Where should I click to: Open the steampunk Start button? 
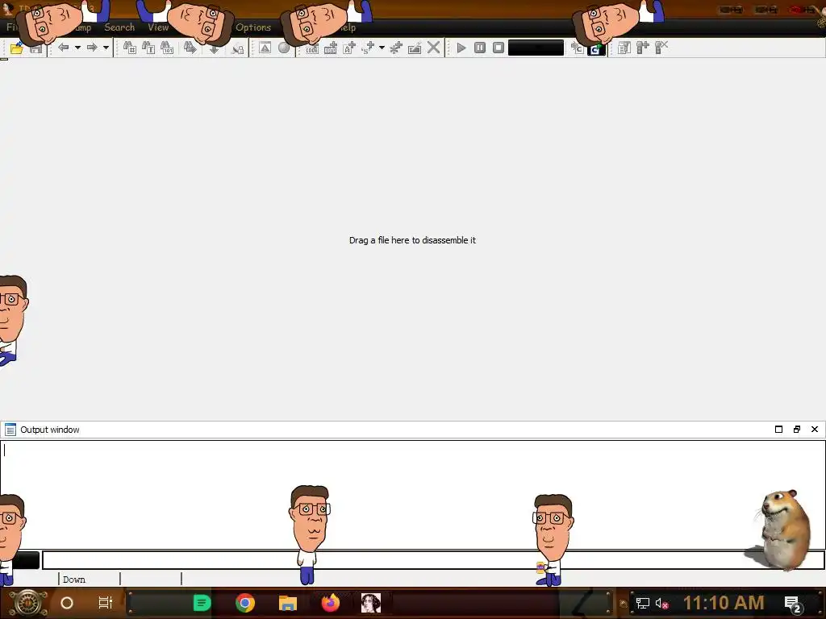tap(27, 603)
